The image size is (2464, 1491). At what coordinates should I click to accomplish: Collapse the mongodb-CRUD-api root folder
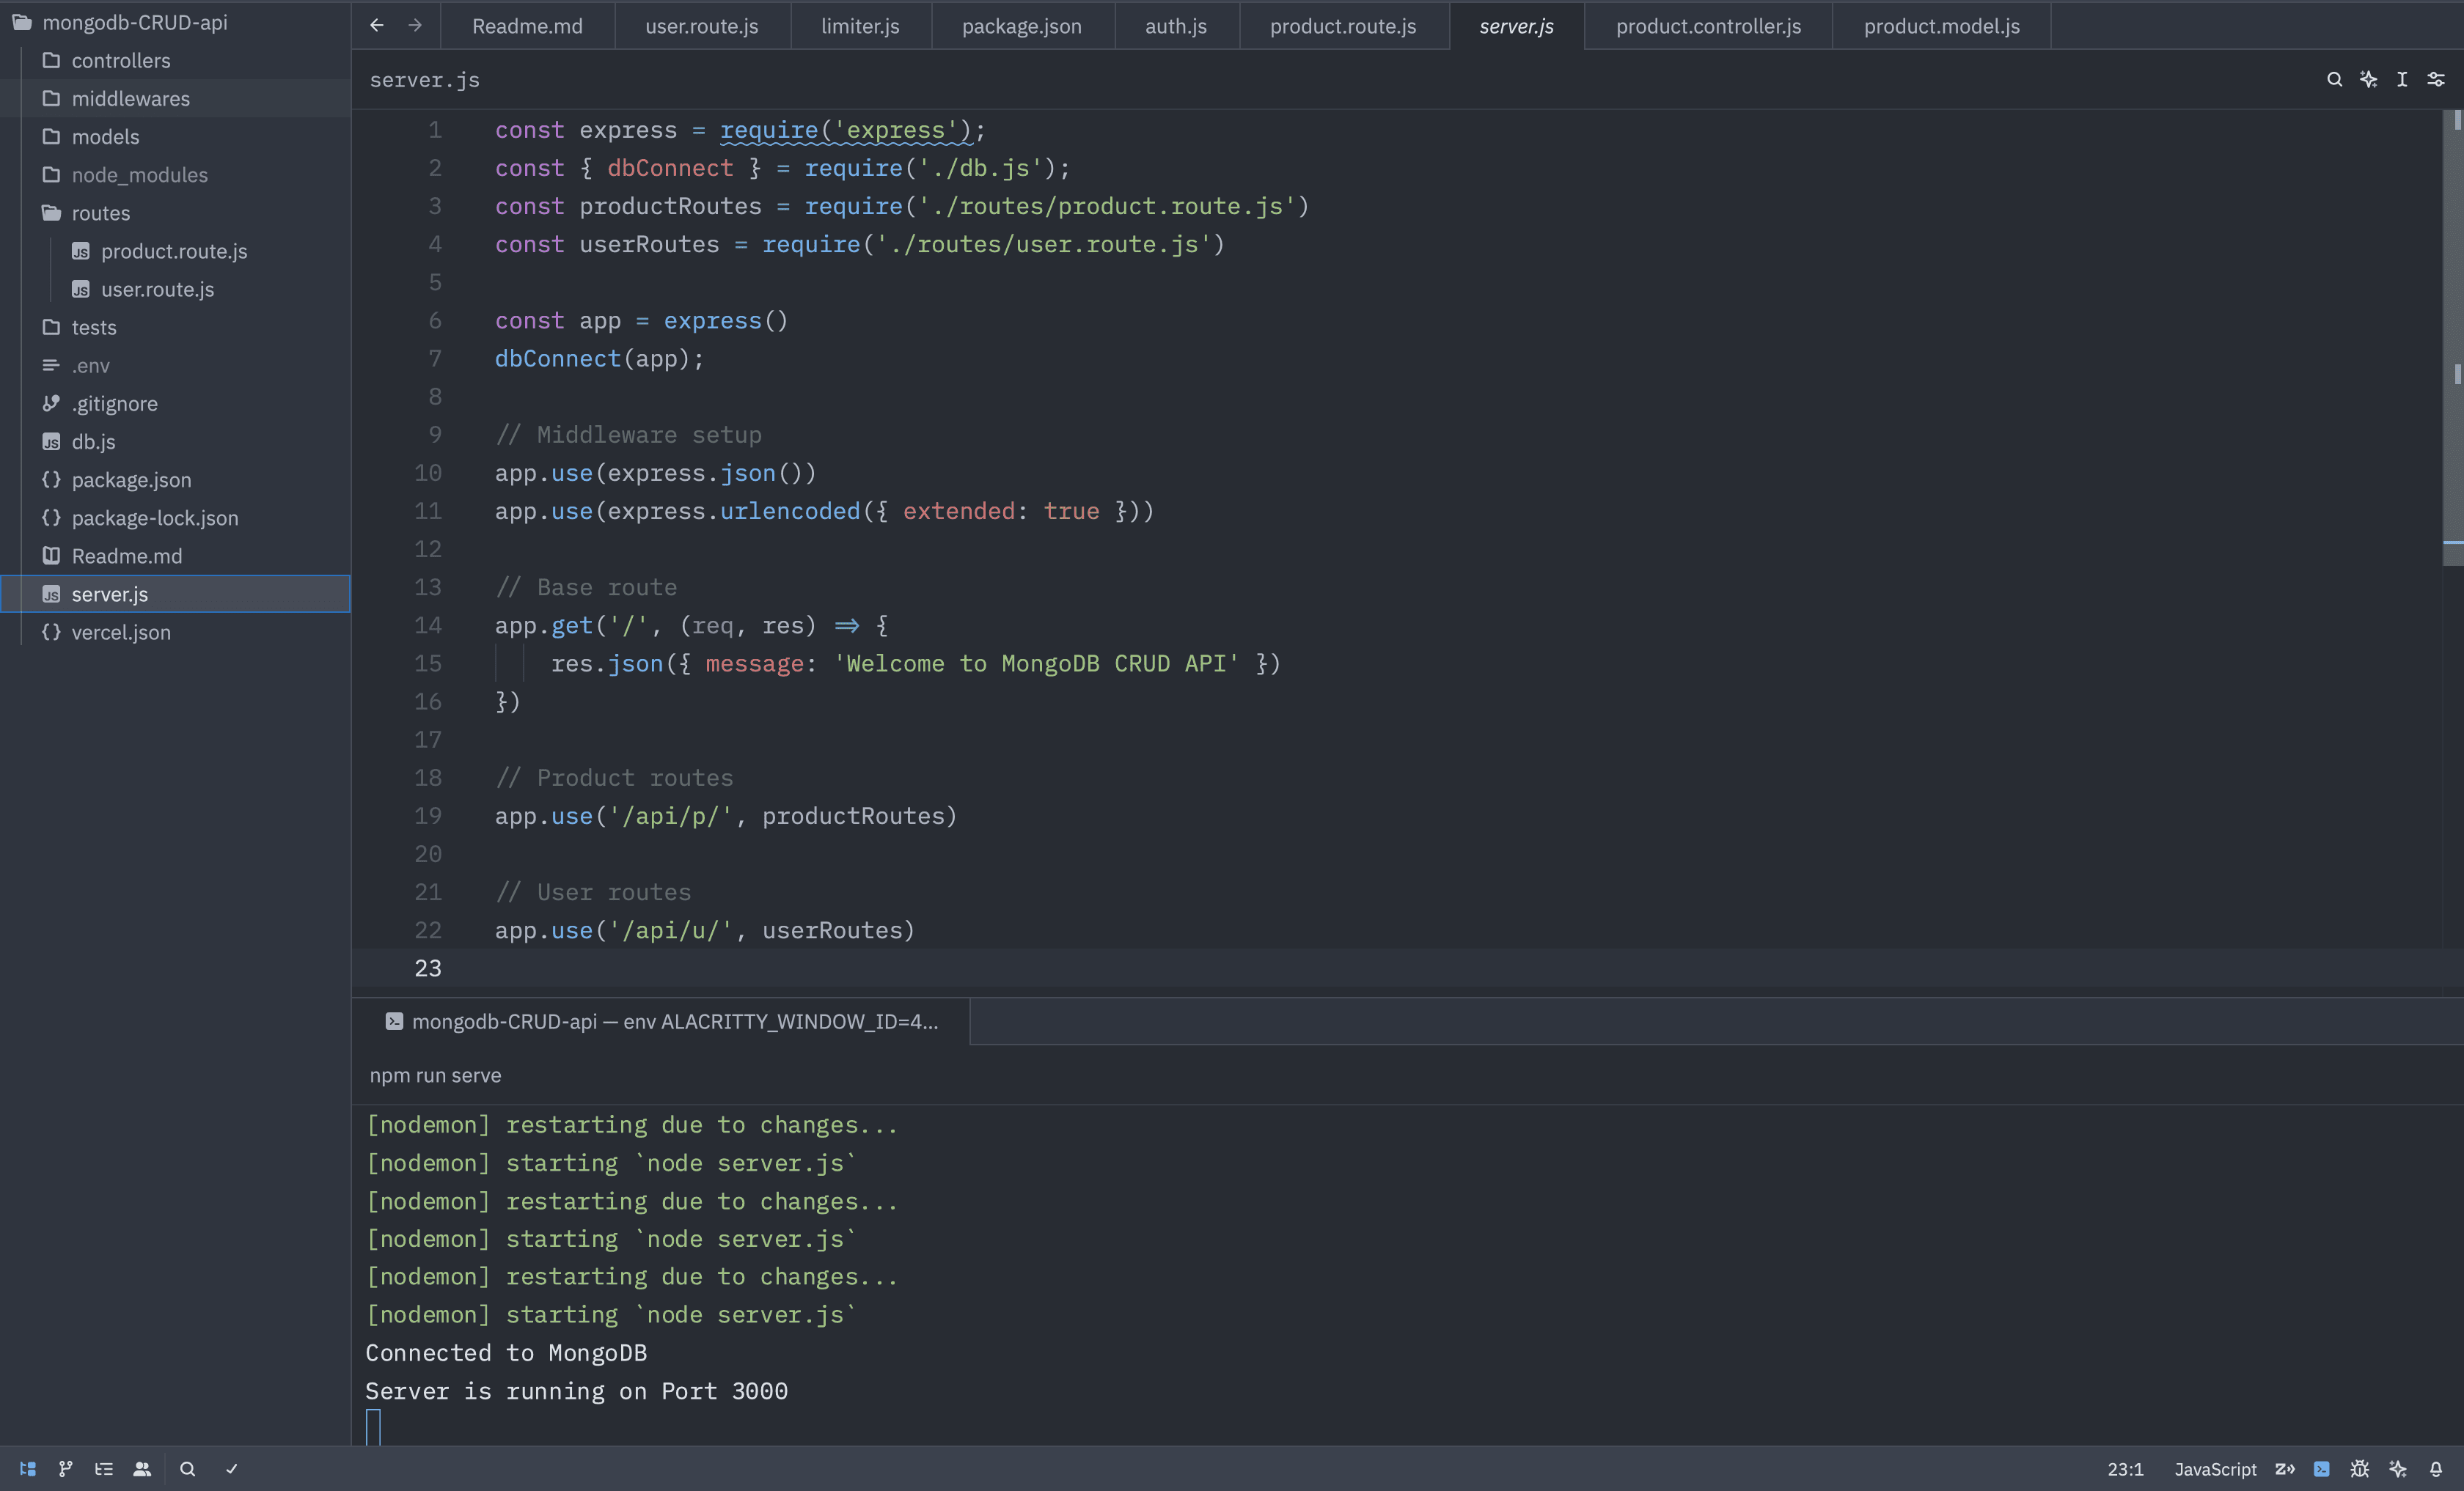click(175, 22)
